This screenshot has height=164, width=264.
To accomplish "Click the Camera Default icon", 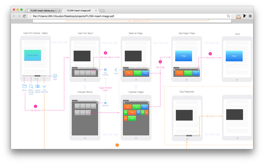I will pyautogui.click(x=37, y=86).
